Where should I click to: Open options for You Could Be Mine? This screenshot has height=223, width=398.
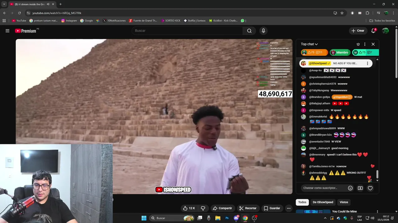[x=377, y=212]
